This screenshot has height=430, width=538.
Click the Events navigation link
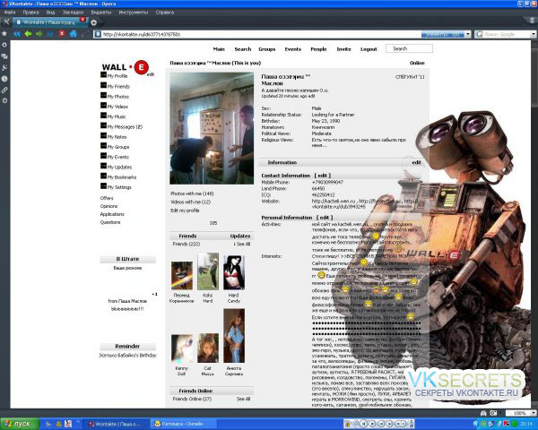292,49
